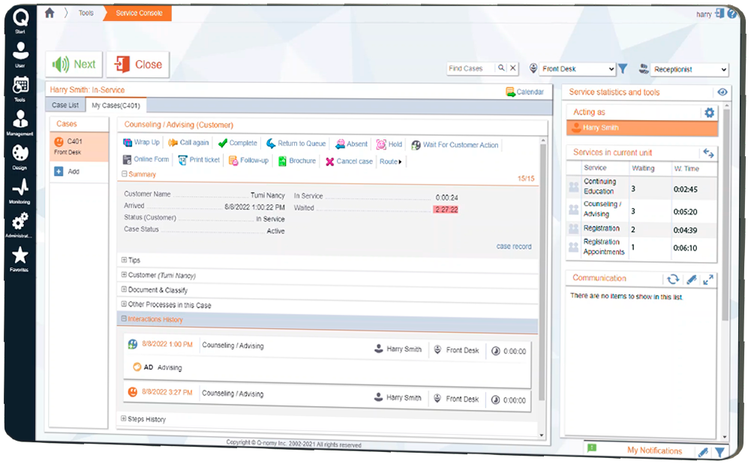Open the help question mark icon

732,14
